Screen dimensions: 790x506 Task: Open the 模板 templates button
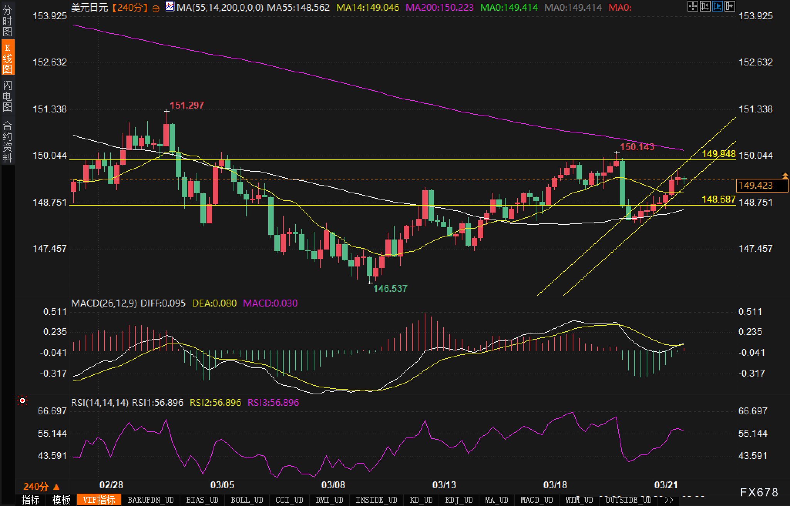[62, 500]
